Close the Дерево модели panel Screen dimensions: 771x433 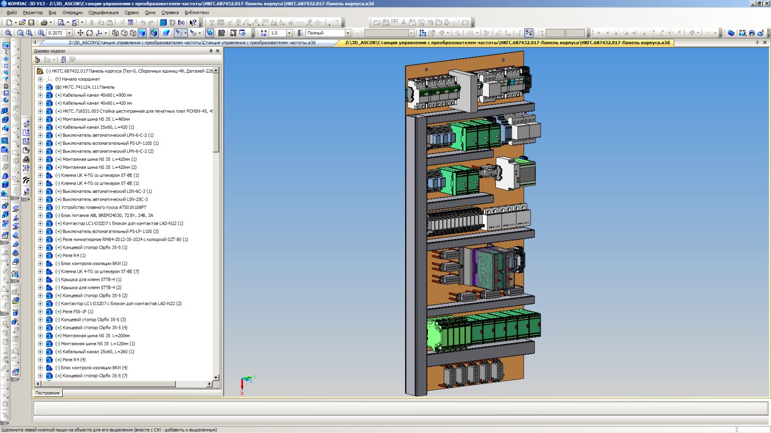(218, 51)
